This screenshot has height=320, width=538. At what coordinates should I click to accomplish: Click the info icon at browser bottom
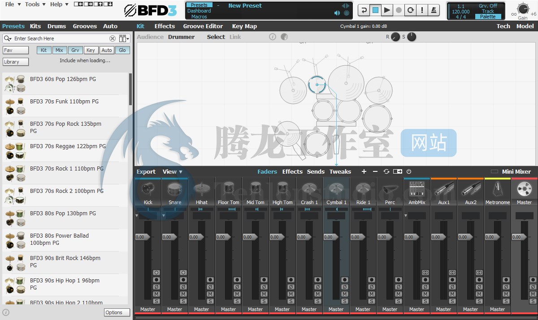coord(6,312)
